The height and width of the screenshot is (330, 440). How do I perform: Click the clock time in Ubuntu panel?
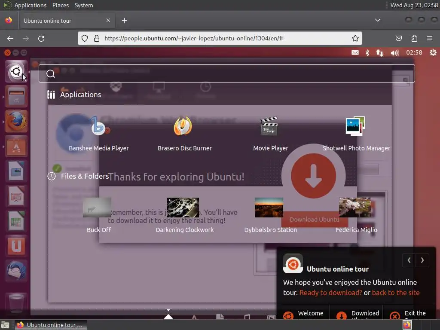click(x=414, y=52)
